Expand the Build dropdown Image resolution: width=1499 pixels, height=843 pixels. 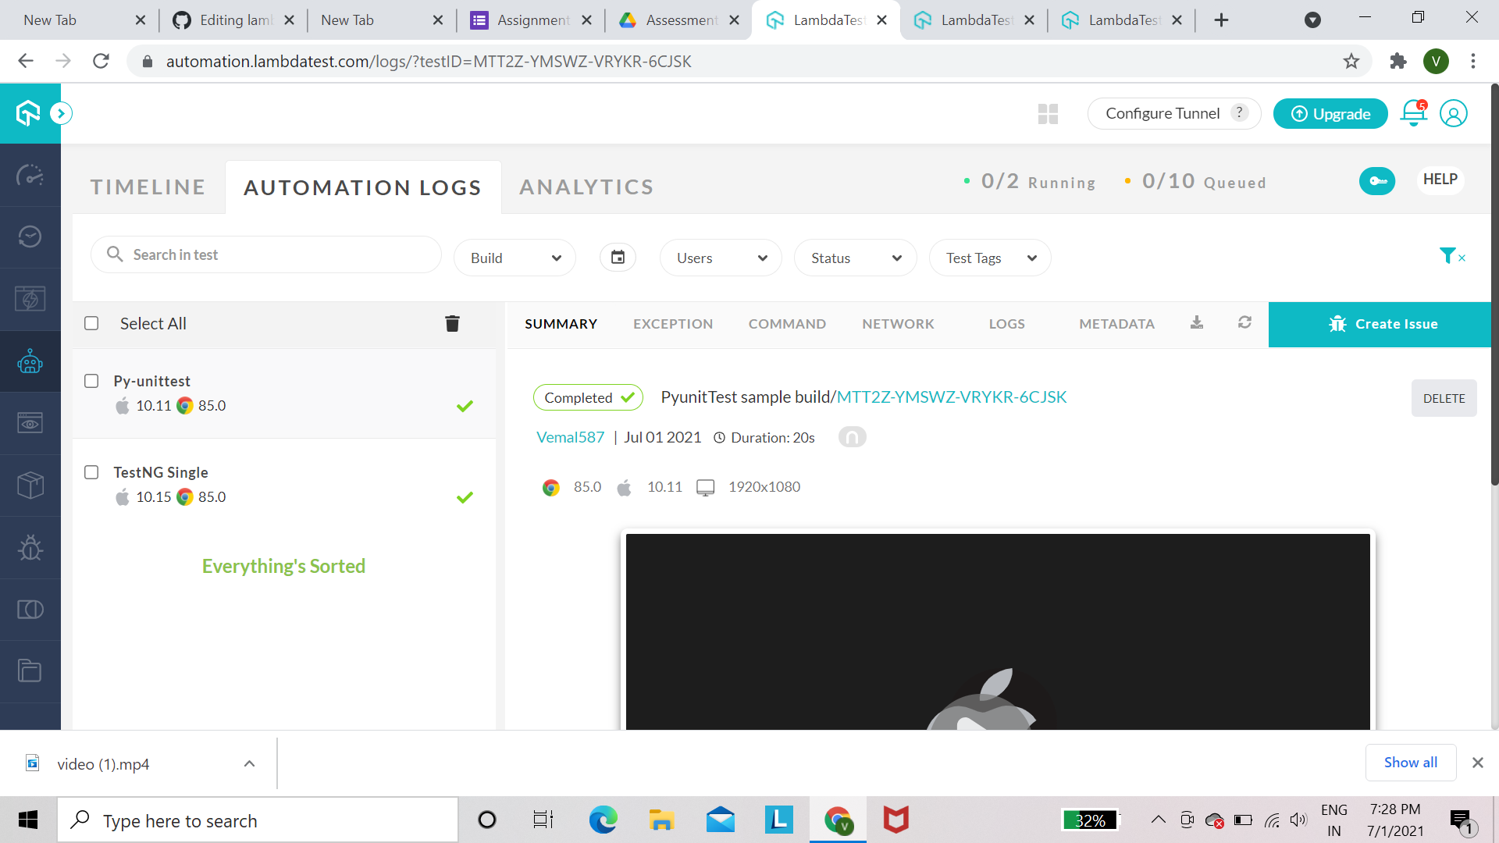(x=515, y=258)
